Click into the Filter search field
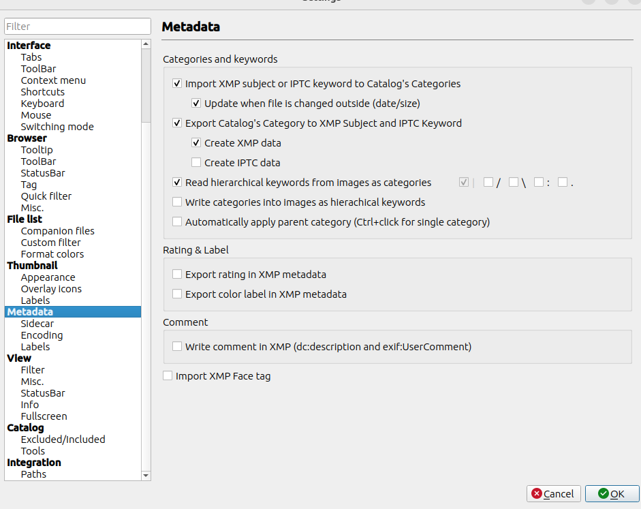The width and height of the screenshot is (641, 509). (77, 27)
